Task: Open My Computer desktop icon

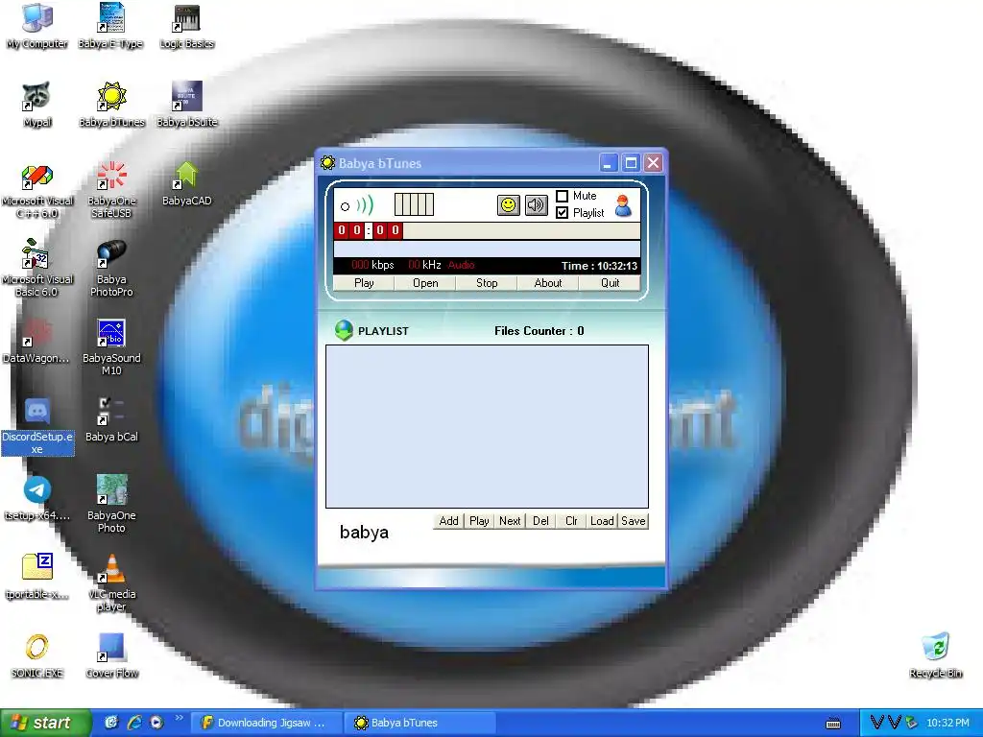Action: tap(37, 26)
